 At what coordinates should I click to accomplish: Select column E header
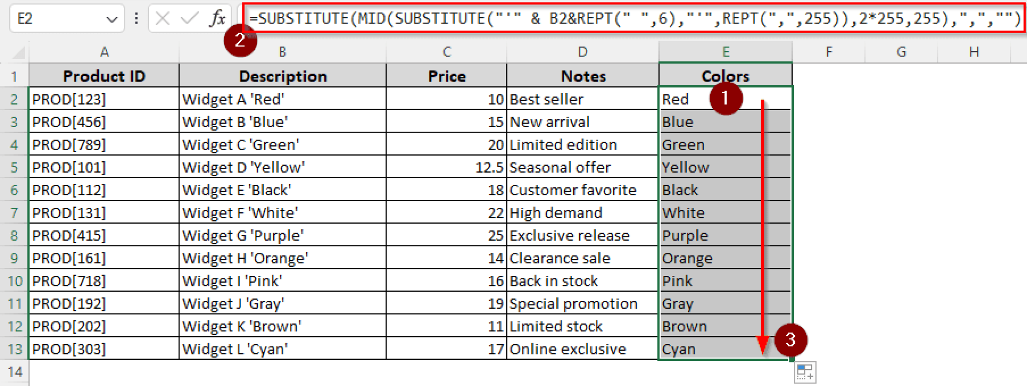725,52
